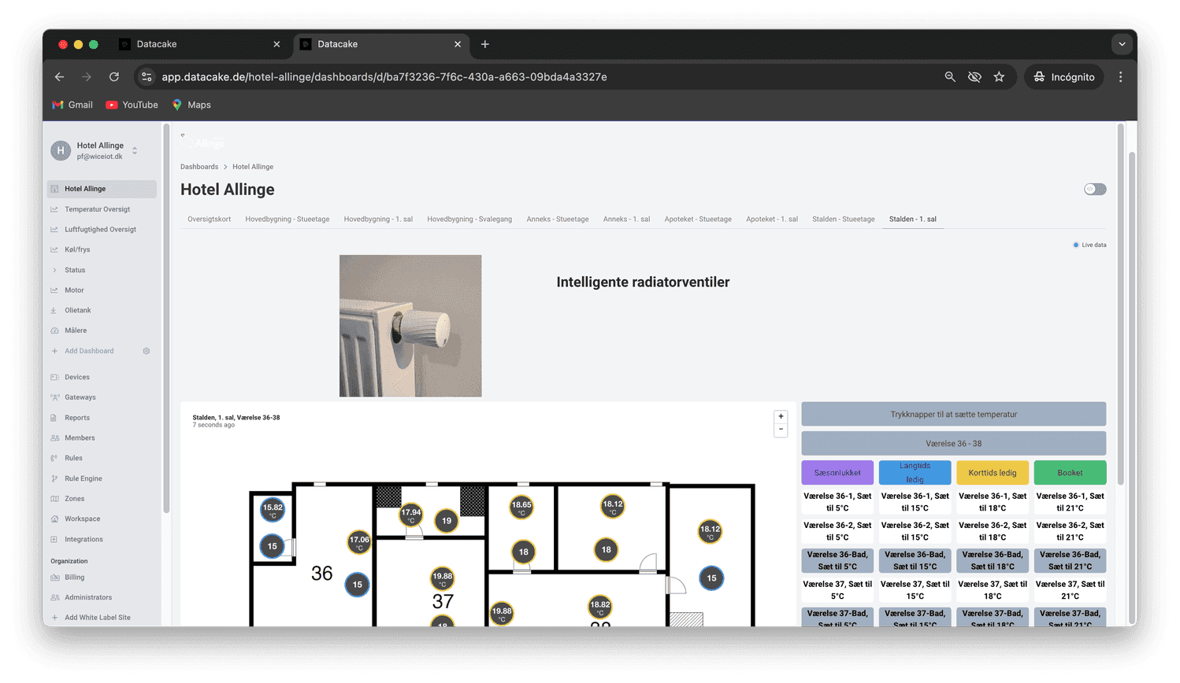Open the Gmail bookmark
This screenshot has width=1180, height=683.
click(x=72, y=105)
